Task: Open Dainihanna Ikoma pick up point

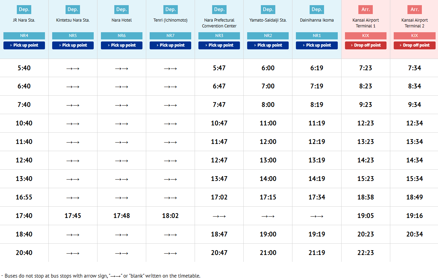Action: [x=316, y=45]
